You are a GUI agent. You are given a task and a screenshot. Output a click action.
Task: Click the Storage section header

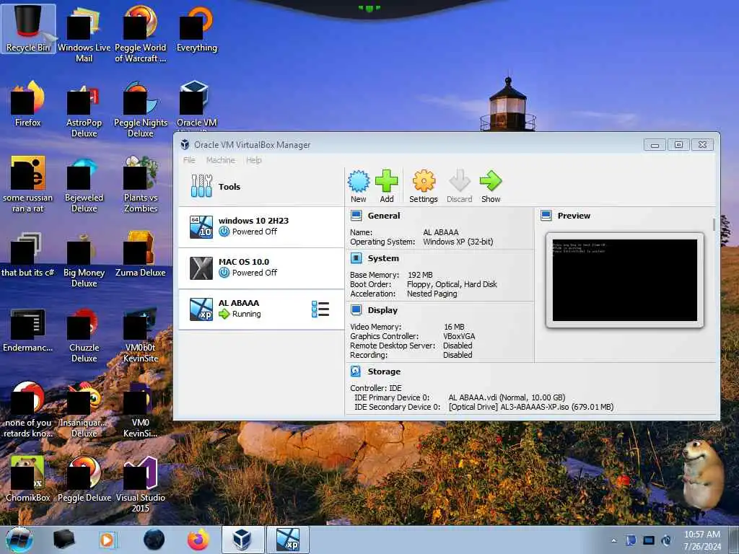384,371
